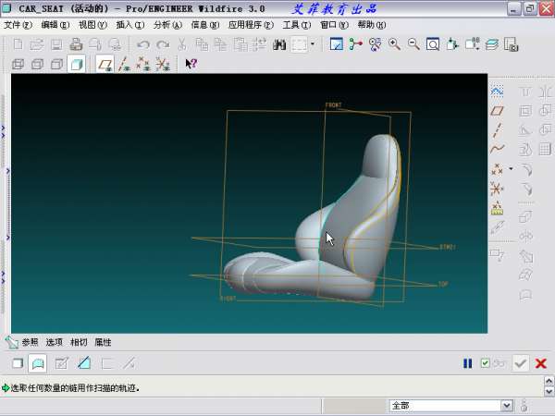Screen dimensions: 555x416
Task: Click the Layers icon
Action: point(492,44)
